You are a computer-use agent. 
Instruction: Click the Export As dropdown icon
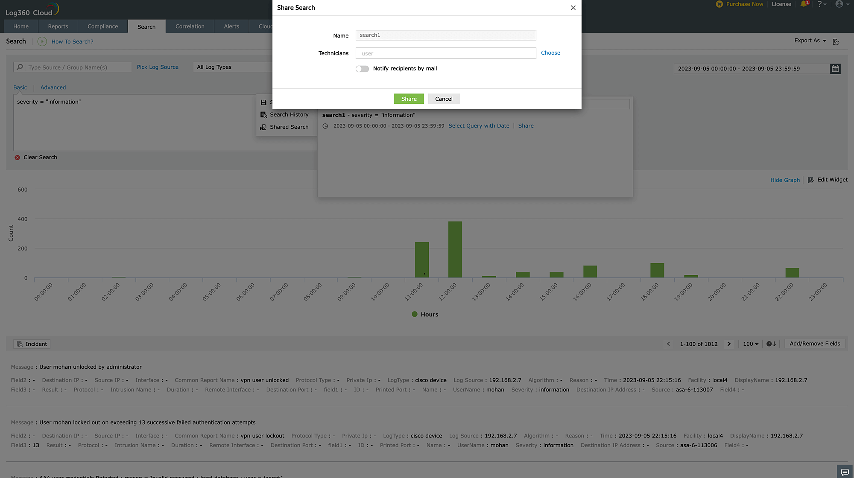[825, 41]
